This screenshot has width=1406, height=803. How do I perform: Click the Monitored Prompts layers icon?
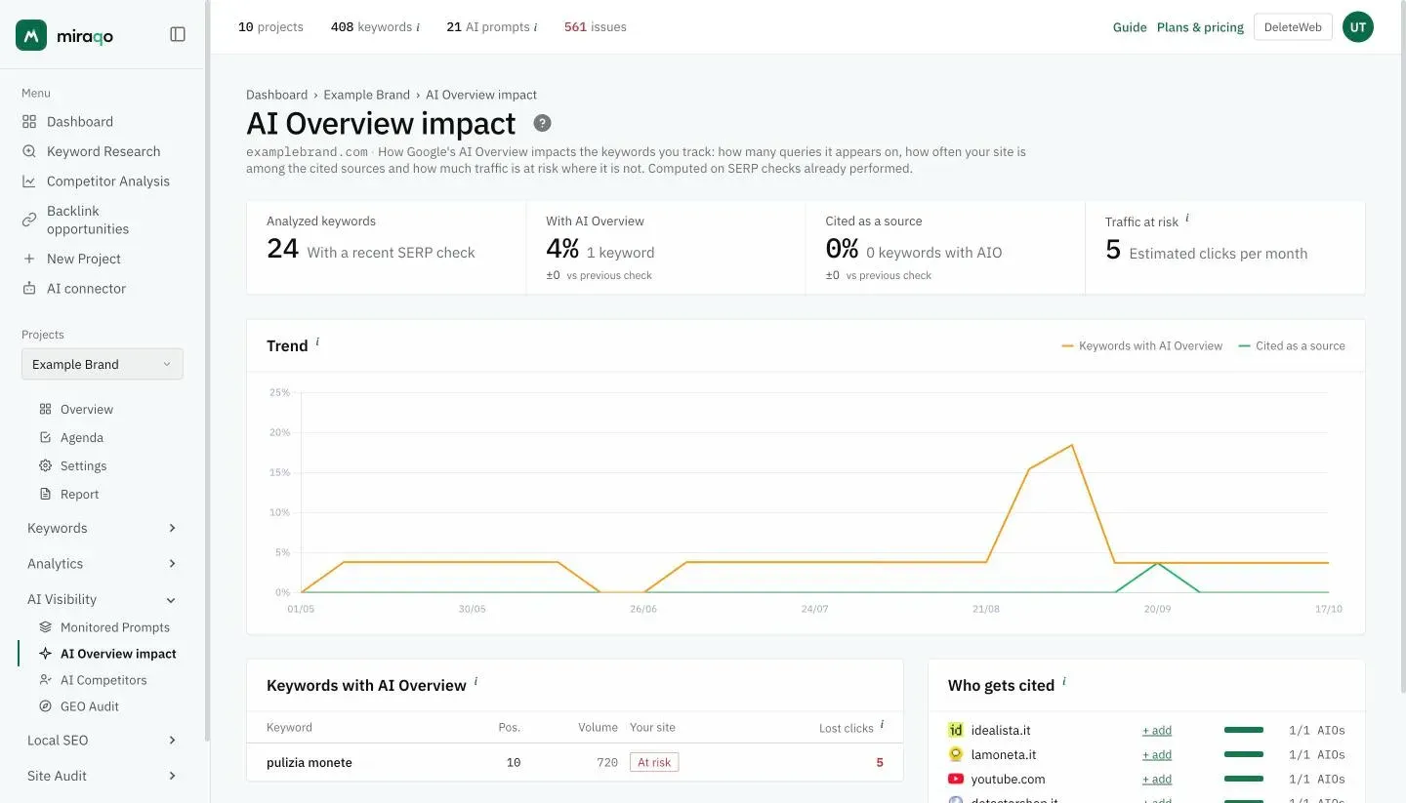45,627
